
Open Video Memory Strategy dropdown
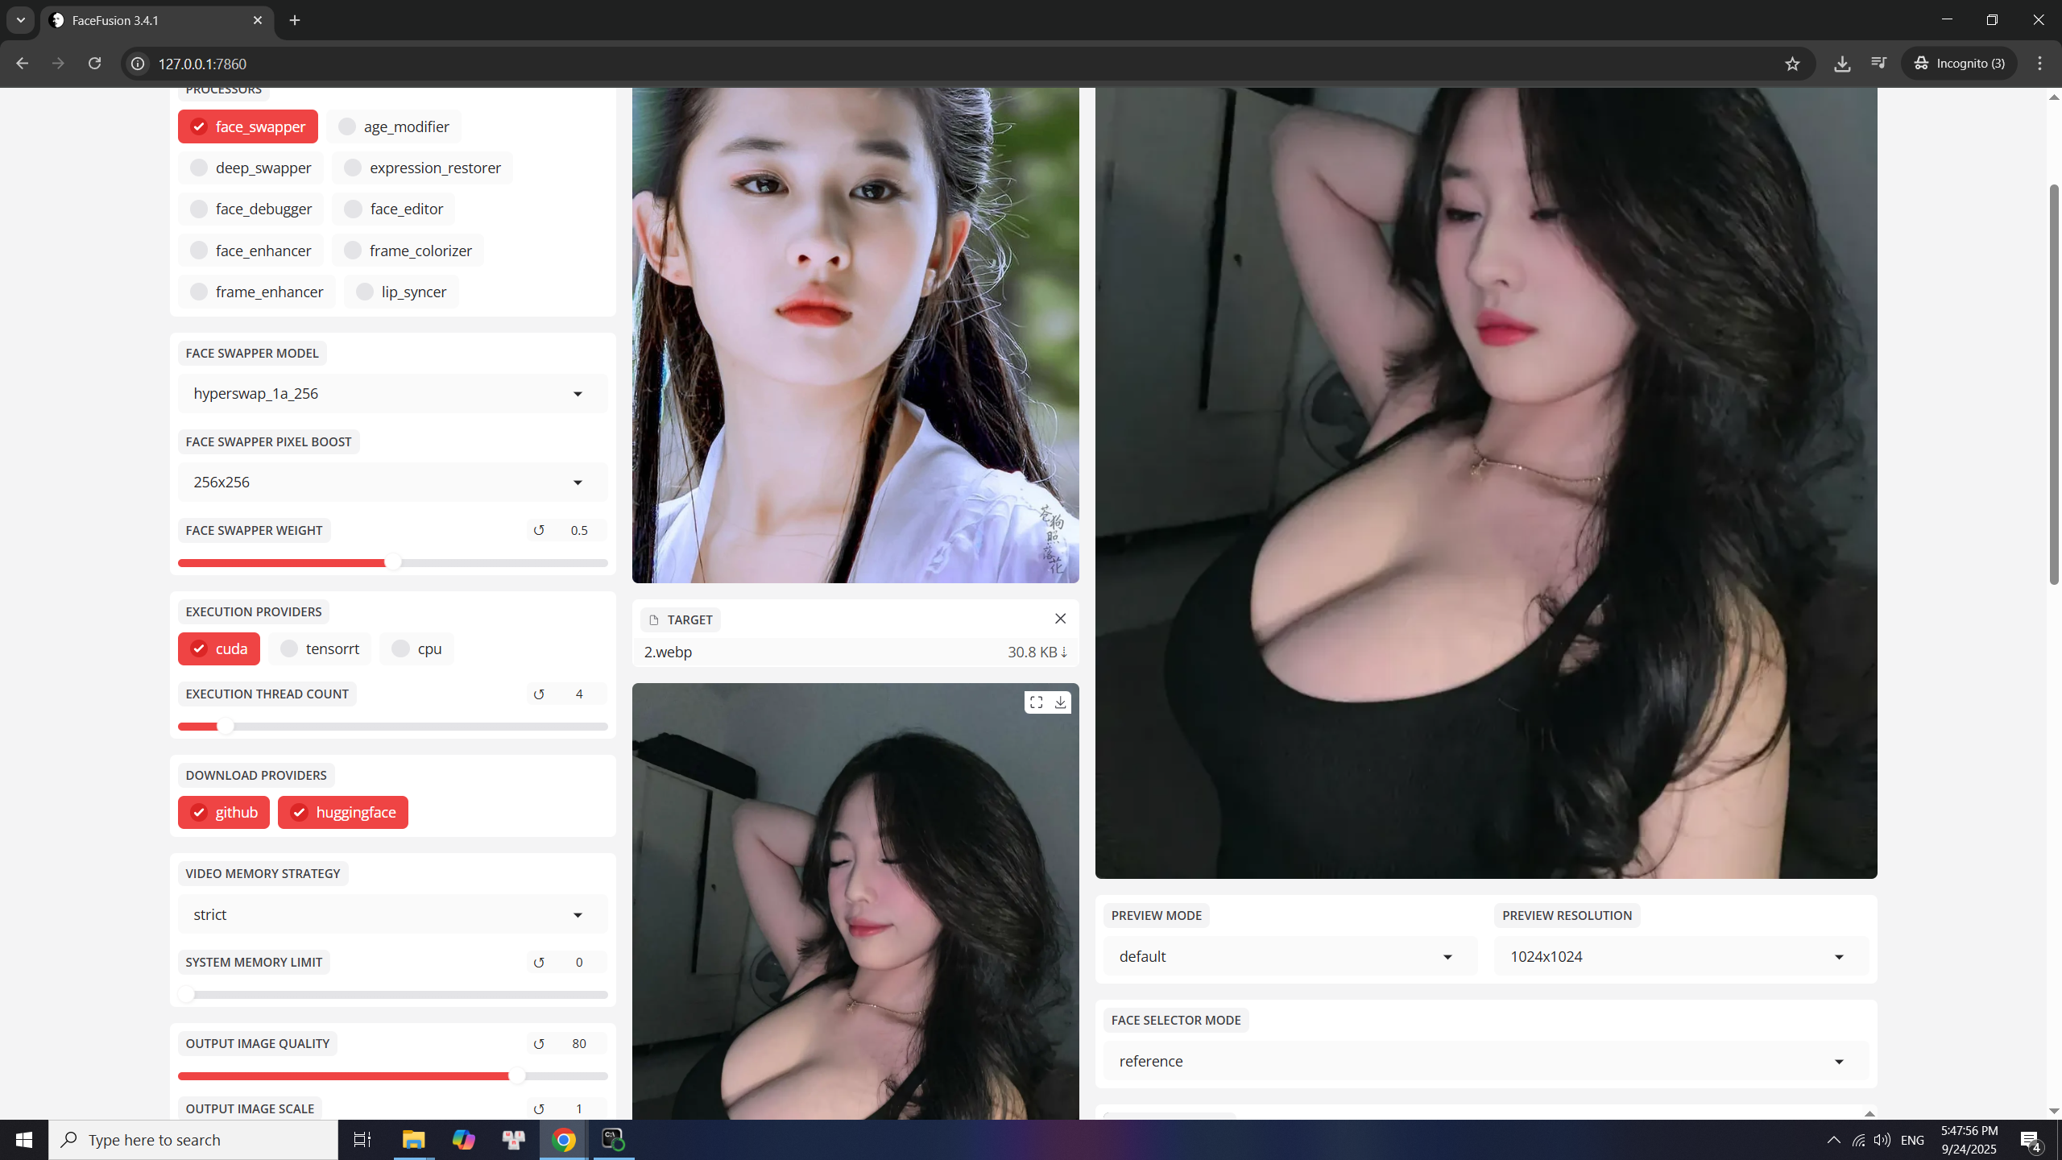point(392,914)
